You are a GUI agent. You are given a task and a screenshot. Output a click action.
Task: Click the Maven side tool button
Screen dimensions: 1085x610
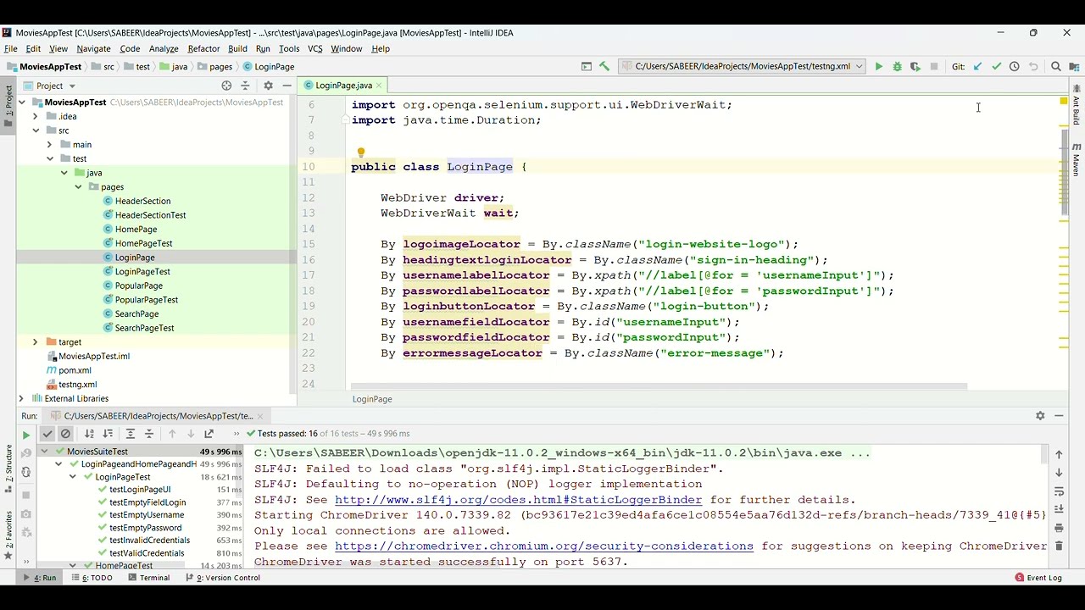click(x=1077, y=158)
